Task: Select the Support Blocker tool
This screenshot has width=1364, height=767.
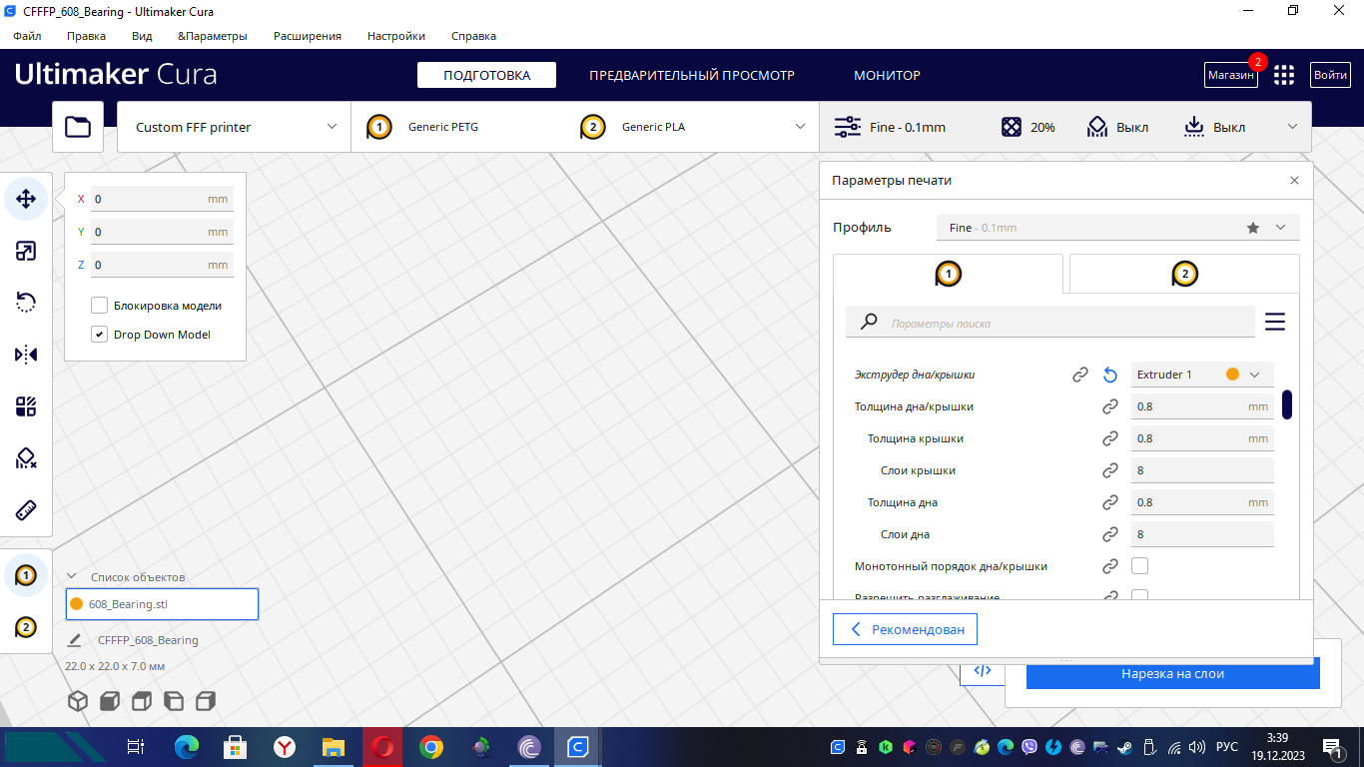Action: tap(26, 458)
